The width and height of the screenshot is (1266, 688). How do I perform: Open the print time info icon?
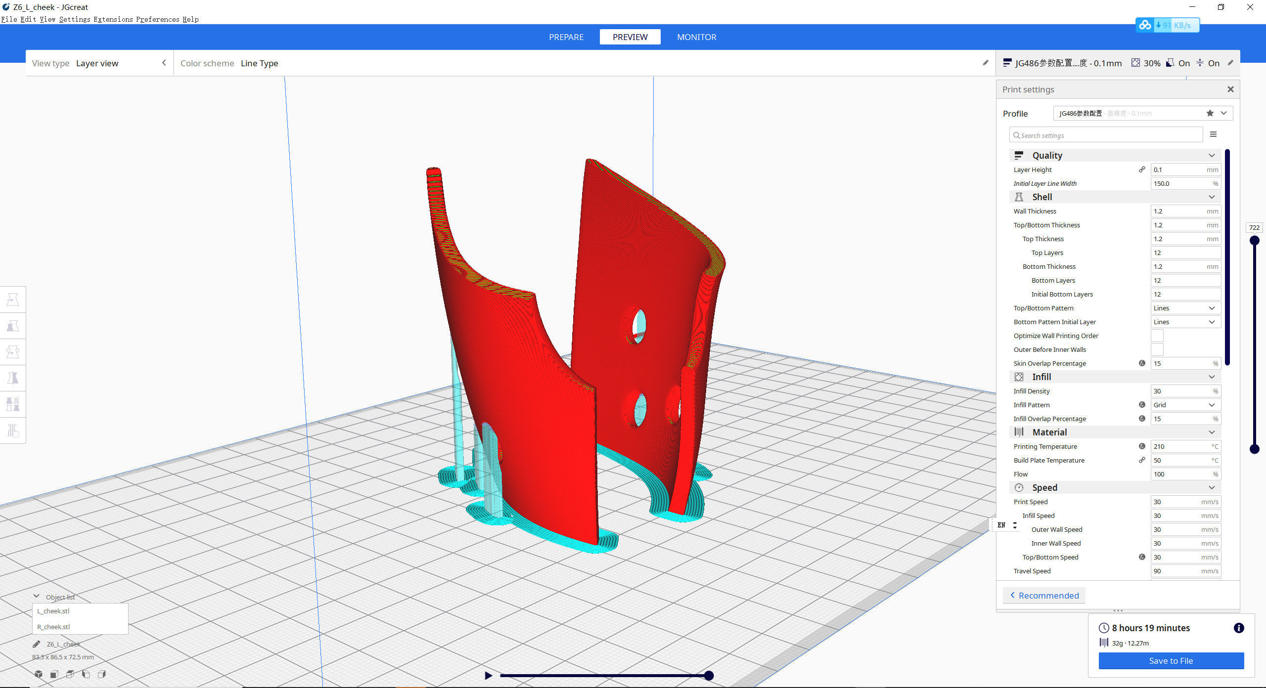point(1238,628)
